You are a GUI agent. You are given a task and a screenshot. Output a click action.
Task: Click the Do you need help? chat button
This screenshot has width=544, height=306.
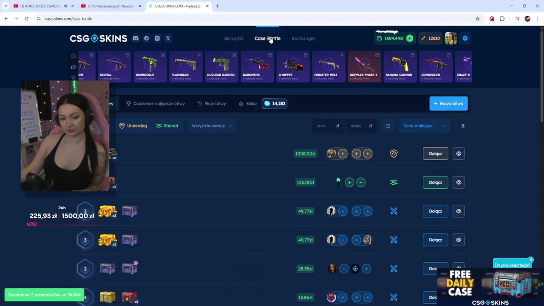pos(512,265)
